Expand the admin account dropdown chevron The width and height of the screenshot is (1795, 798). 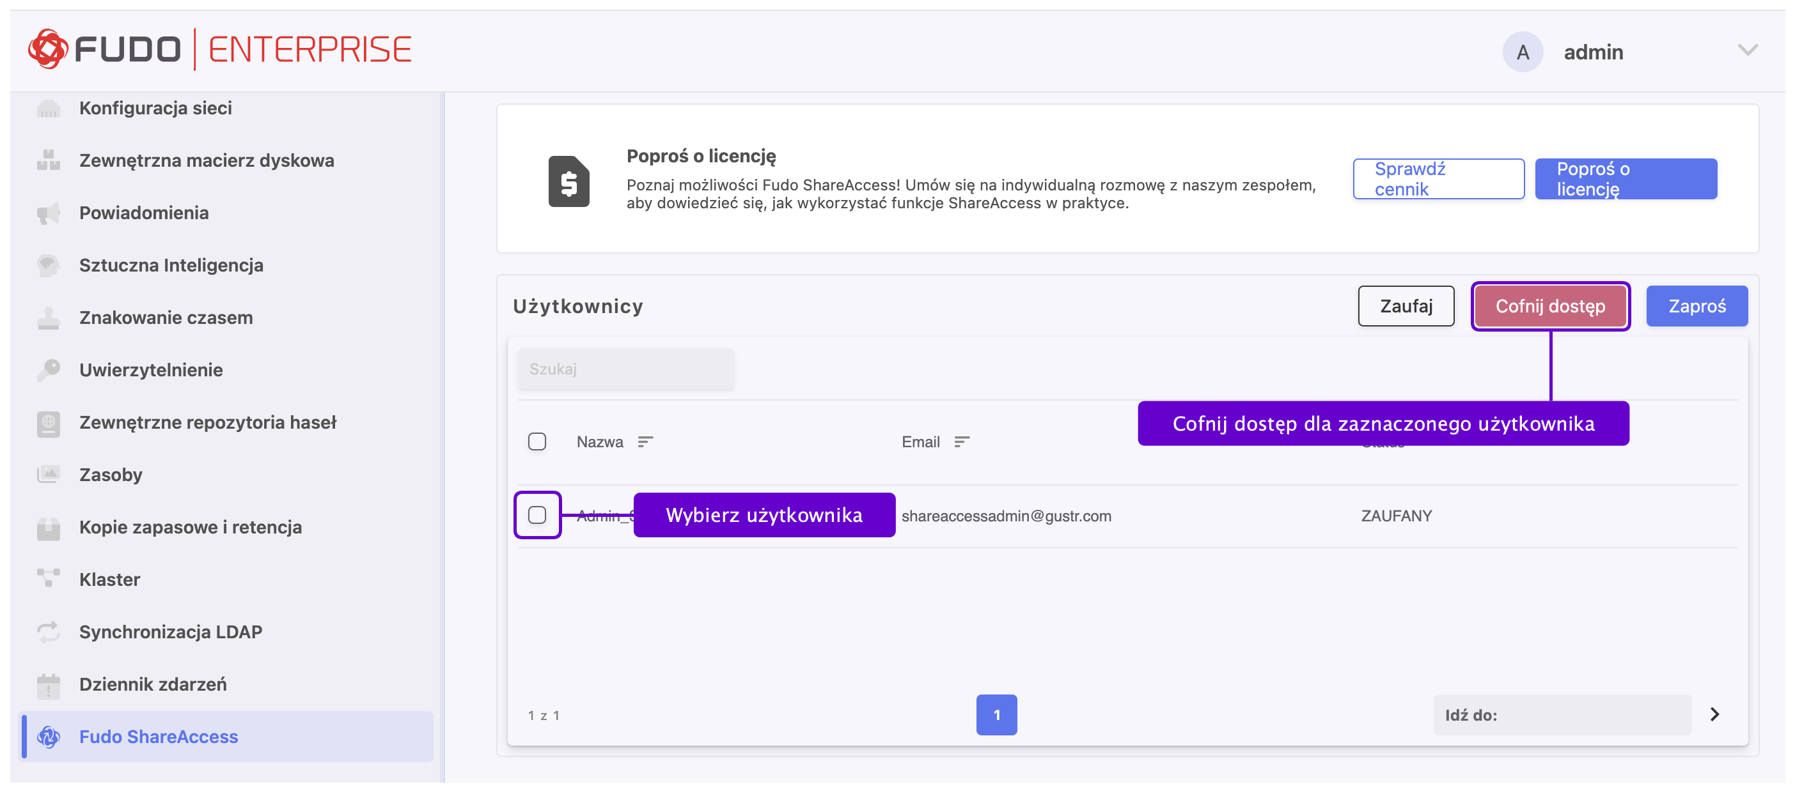1747,50
